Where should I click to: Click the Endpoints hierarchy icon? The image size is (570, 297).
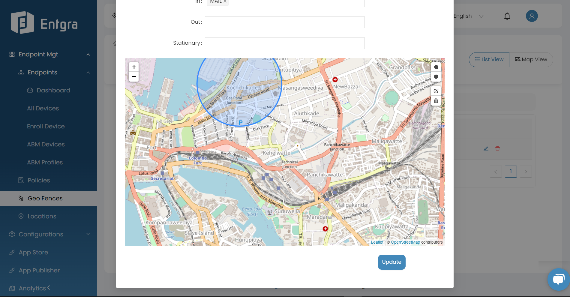21,72
